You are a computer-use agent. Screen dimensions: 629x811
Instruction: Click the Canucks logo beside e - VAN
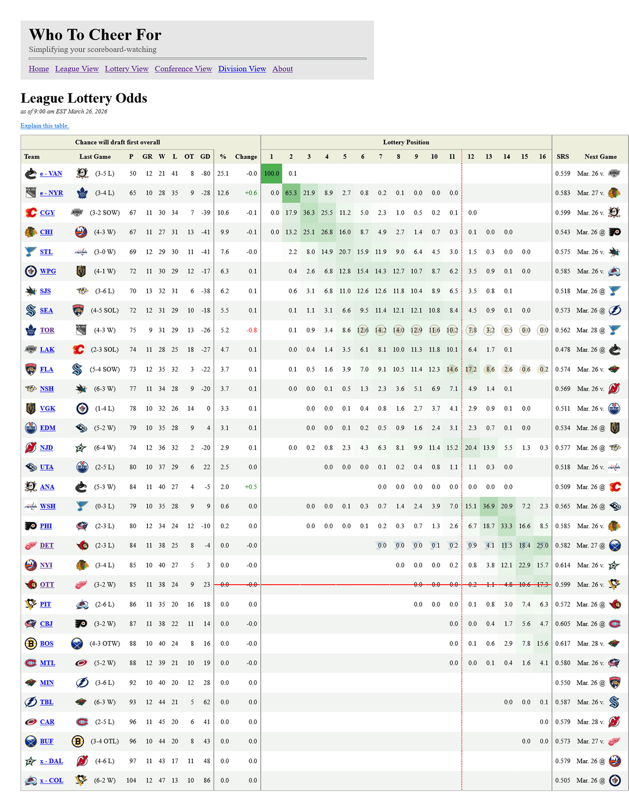point(31,174)
